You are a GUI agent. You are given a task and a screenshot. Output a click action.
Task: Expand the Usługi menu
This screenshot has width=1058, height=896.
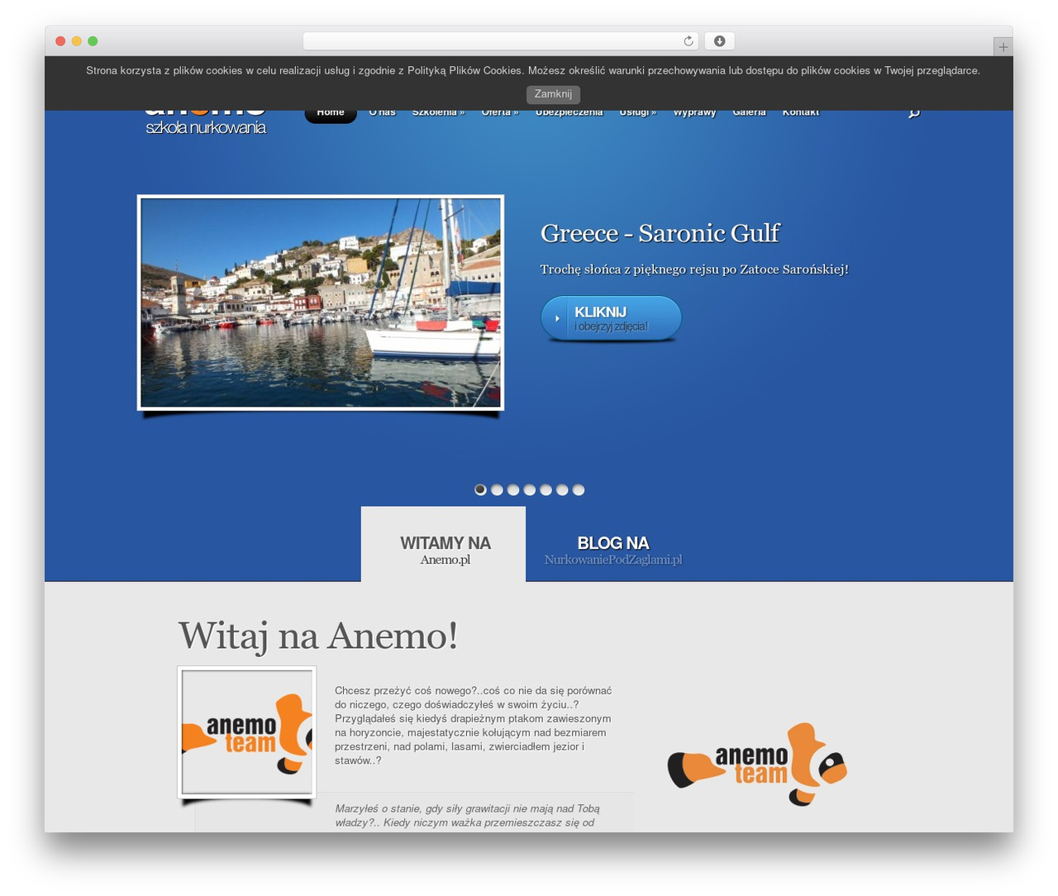(637, 113)
